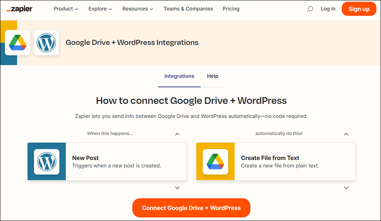The height and width of the screenshot is (221, 381).
Task: Select the 'Google Drive + WordPress Integrations' title
Action: click(132, 43)
